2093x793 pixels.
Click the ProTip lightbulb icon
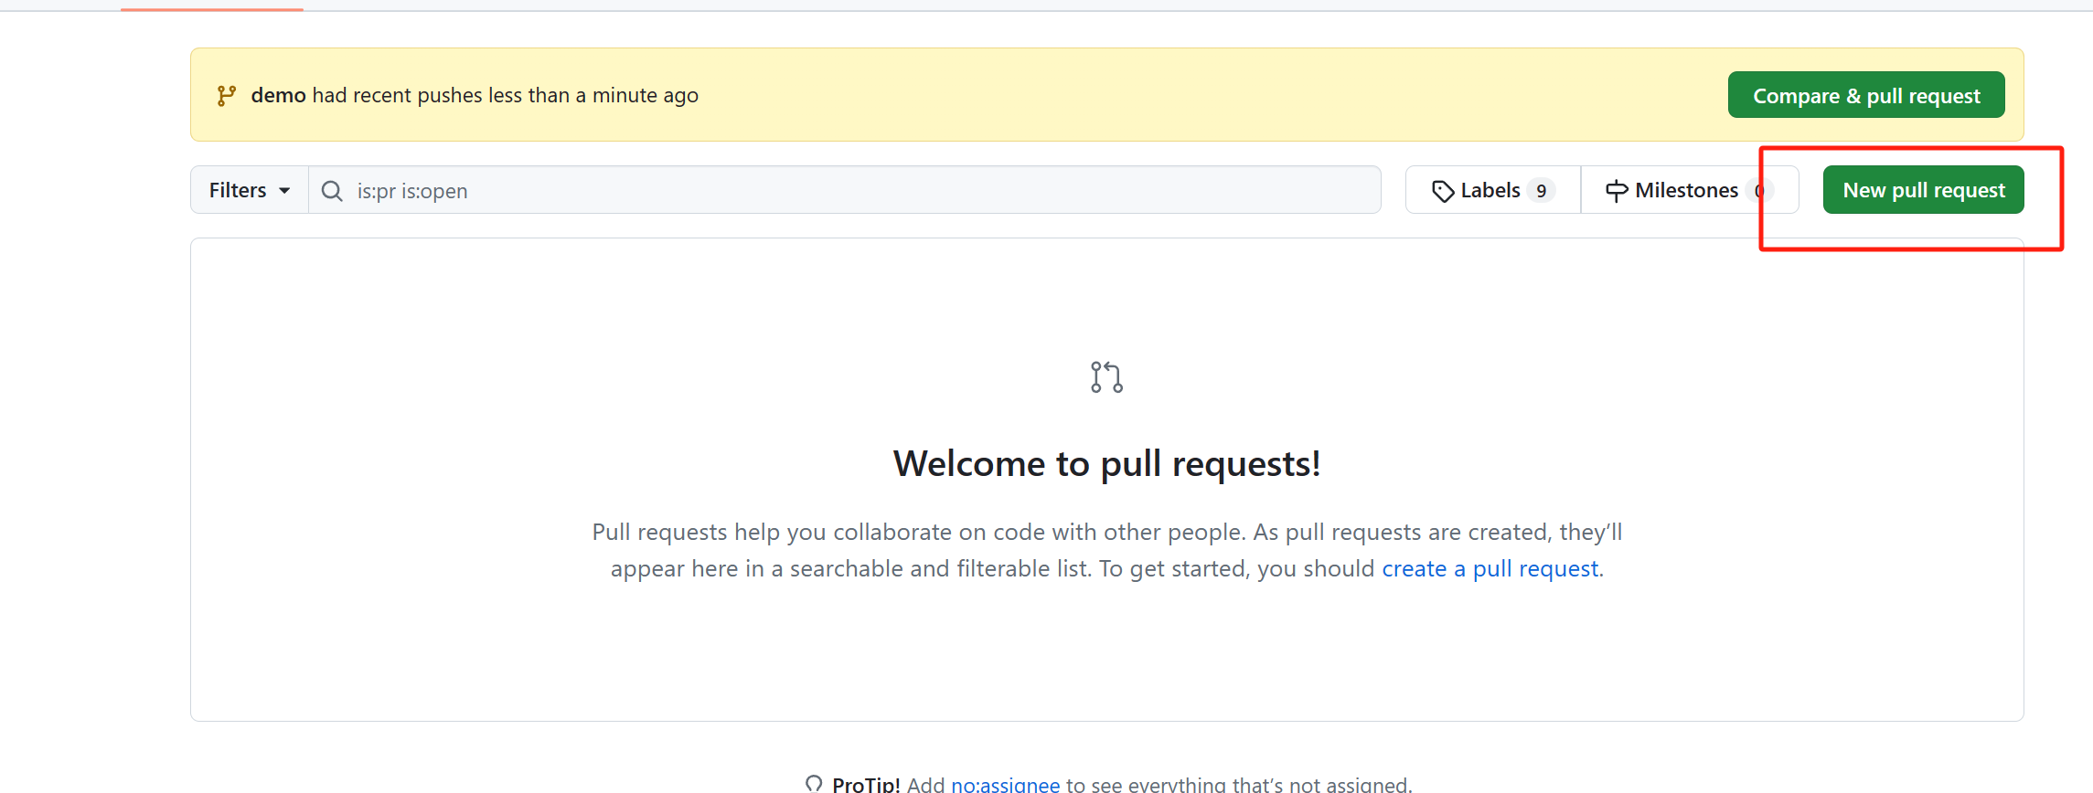[814, 783]
